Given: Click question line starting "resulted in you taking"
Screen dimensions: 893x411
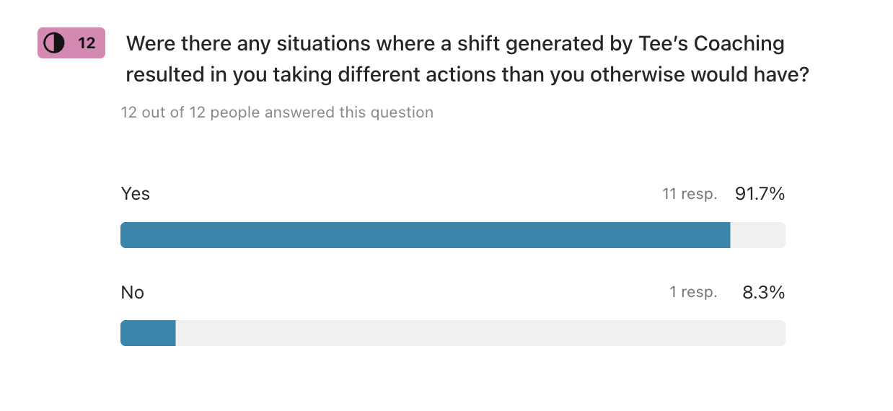Looking at the screenshot, I should click(467, 75).
